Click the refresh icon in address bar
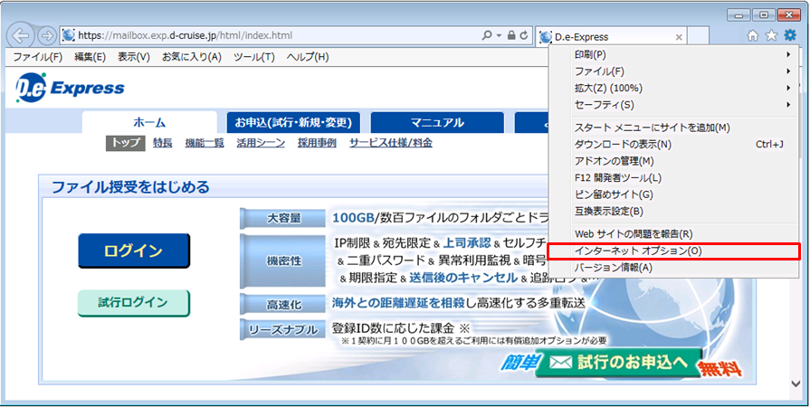The image size is (810, 407). coord(525,36)
